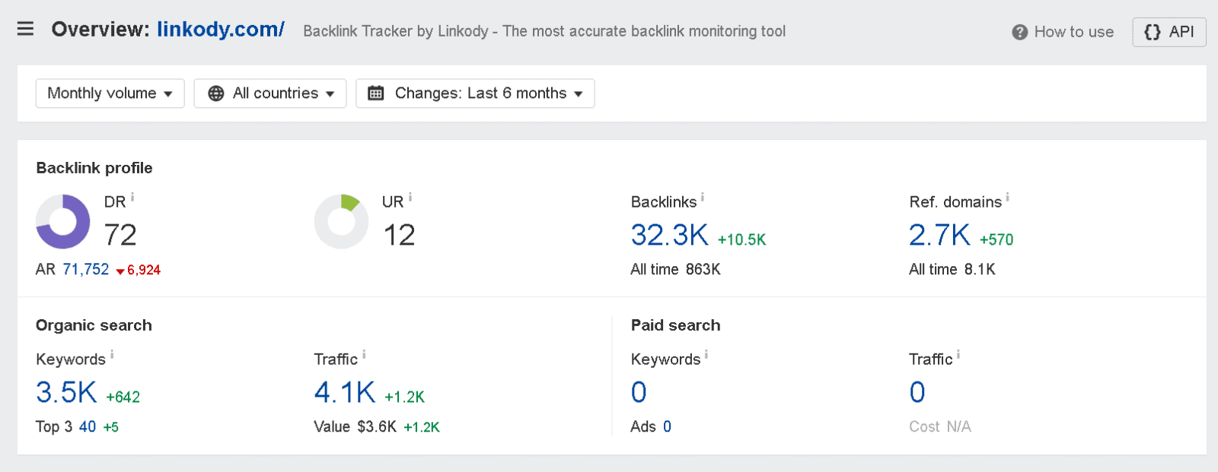The width and height of the screenshot is (1218, 472).
Task: Open the 32.3K backlinks count
Action: [x=670, y=235]
